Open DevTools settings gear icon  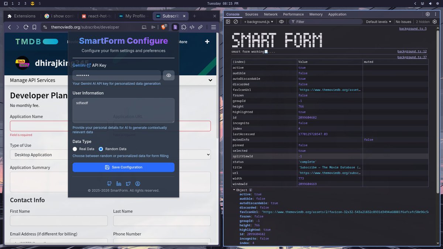(427, 14)
